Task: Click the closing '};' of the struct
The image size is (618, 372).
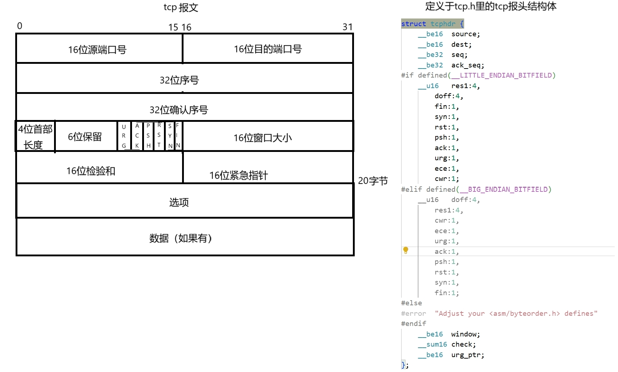Action: point(405,365)
